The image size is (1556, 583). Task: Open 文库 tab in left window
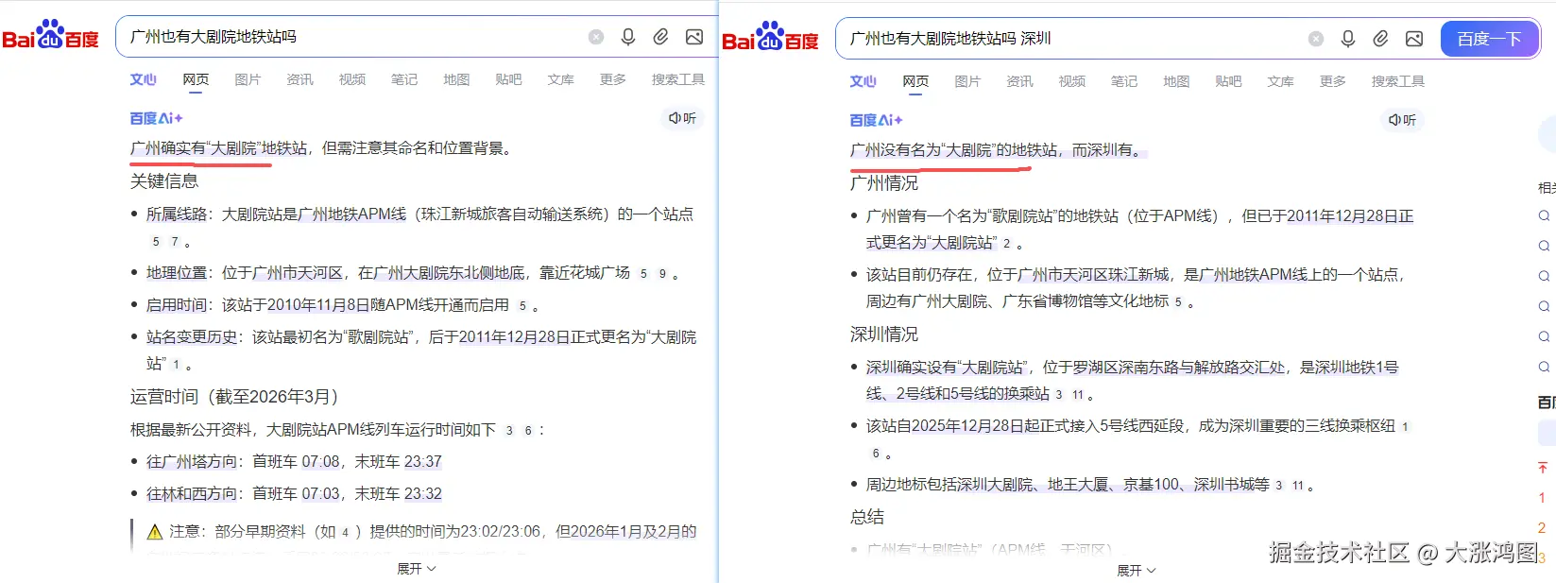(x=561, y=79)
